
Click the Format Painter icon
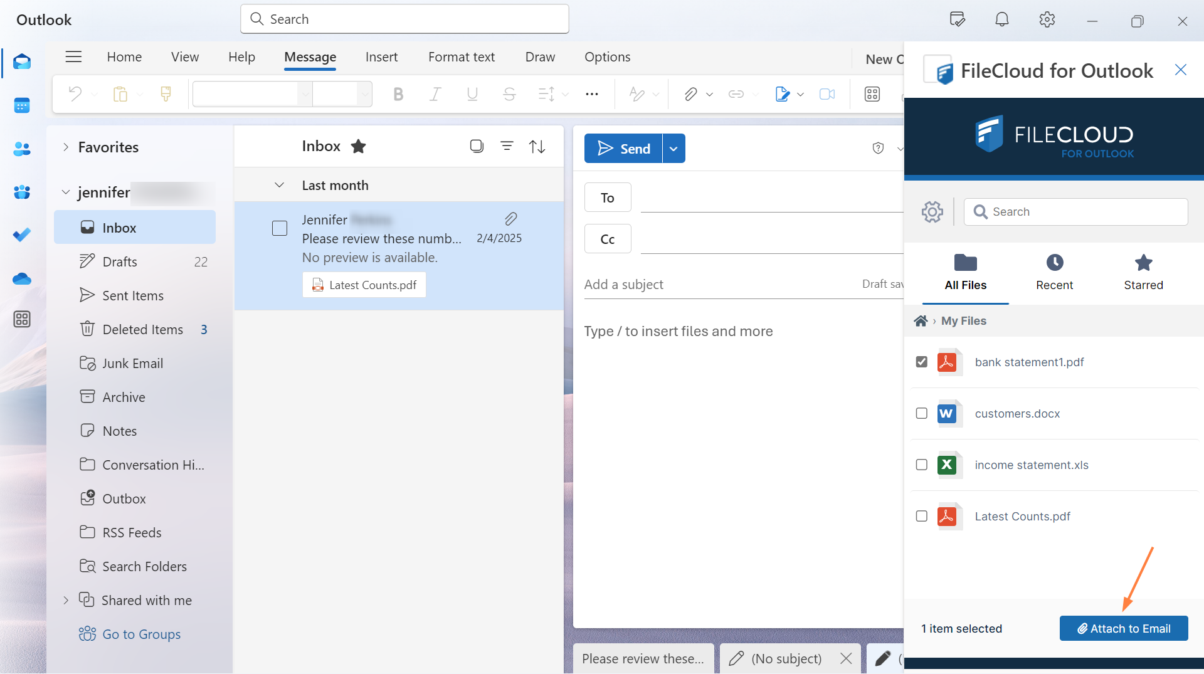165,93
